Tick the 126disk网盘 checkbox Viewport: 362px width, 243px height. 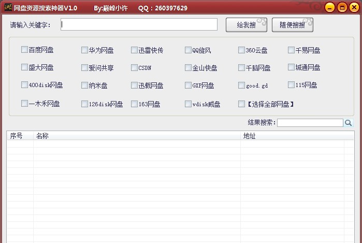pos(84,104)
